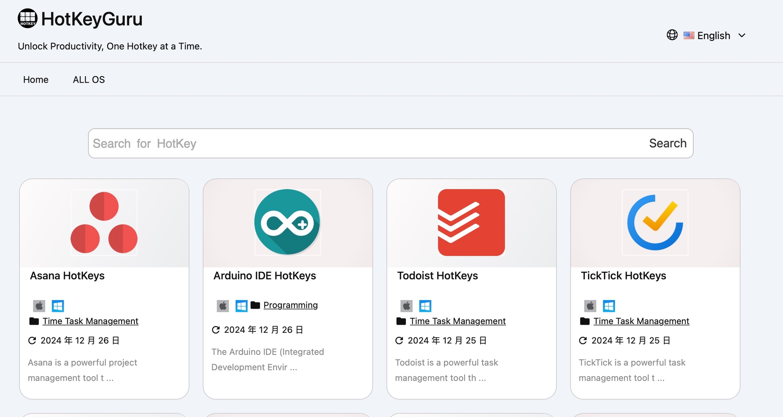This screenshot has height=417, width=783.
Task: Open Arduino IDE HotKeys title
Action: (x=265, y=276)
